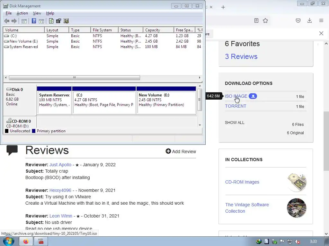Screen dimensions: 329x246
Task: Click the Windows Start orb
Action: click(x=9, y=242)
